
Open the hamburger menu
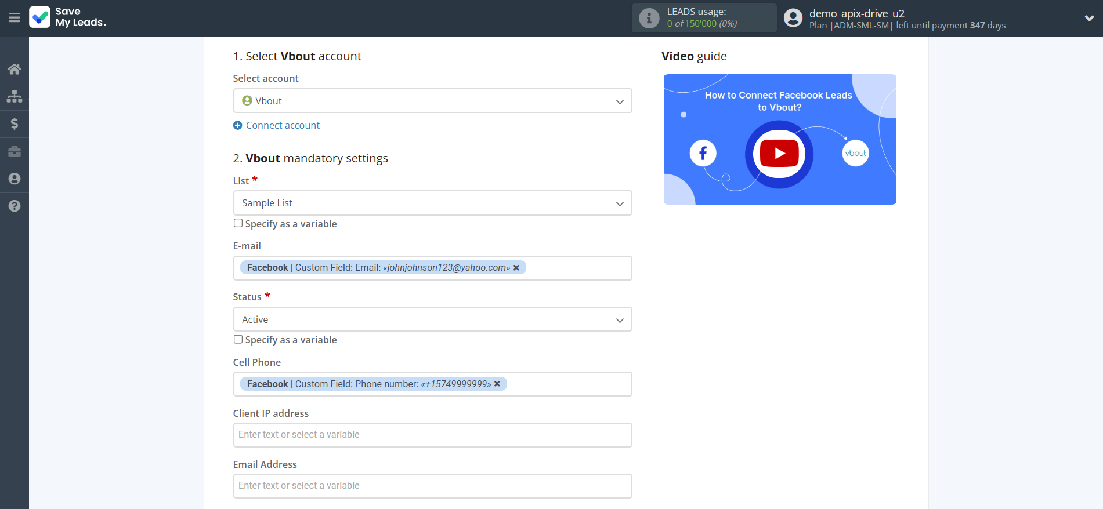(x=15, y=18)
